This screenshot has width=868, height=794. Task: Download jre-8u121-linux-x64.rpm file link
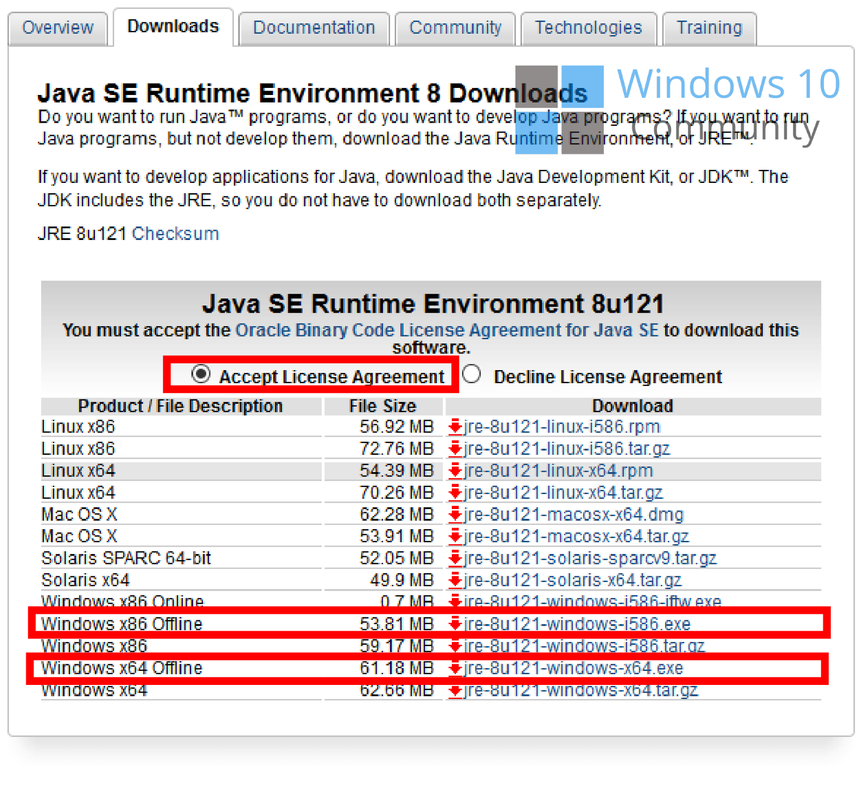559,471
